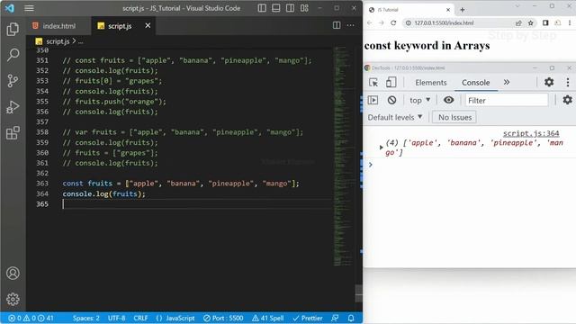This screenshot has height=324, width=576.
Task: Open the Extensions view
Action: [13, 133]
